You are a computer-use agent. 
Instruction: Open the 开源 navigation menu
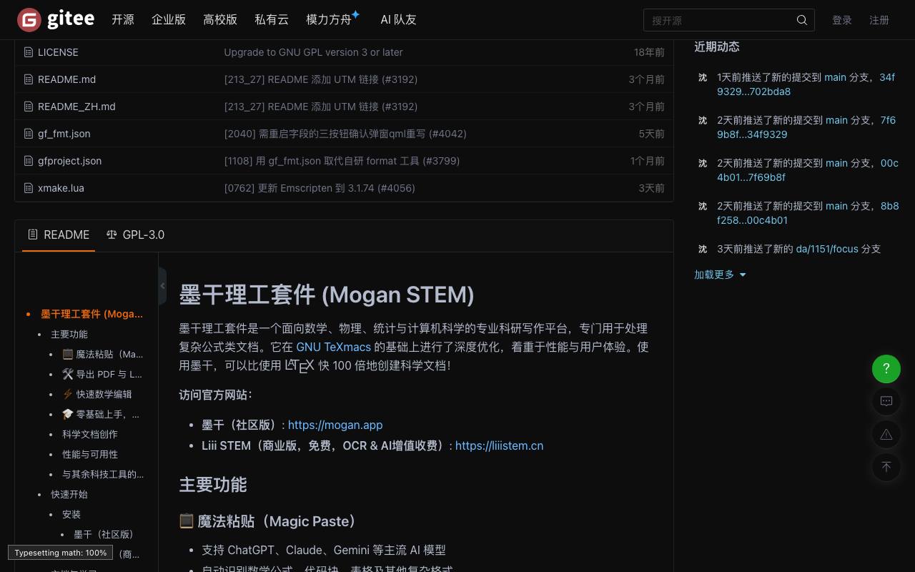123,20
